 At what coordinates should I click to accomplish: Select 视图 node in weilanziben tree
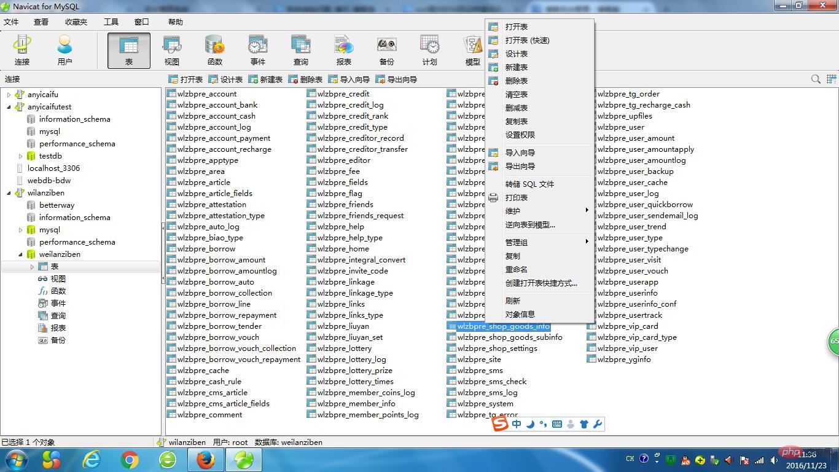[58, 279]
